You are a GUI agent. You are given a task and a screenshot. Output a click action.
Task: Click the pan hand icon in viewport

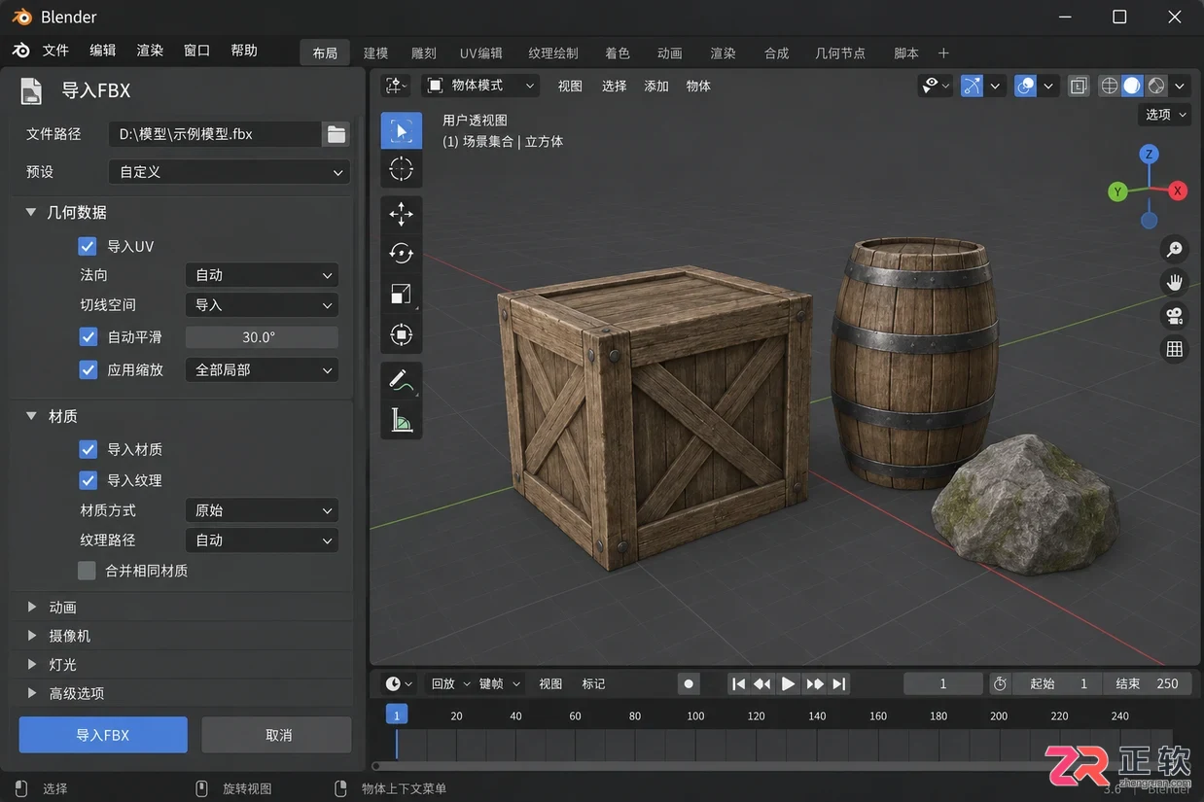click(x=1175, y=283)
